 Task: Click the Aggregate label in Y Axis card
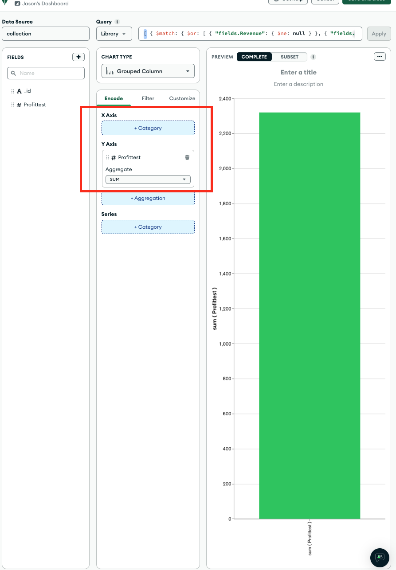tap(119, 169)
